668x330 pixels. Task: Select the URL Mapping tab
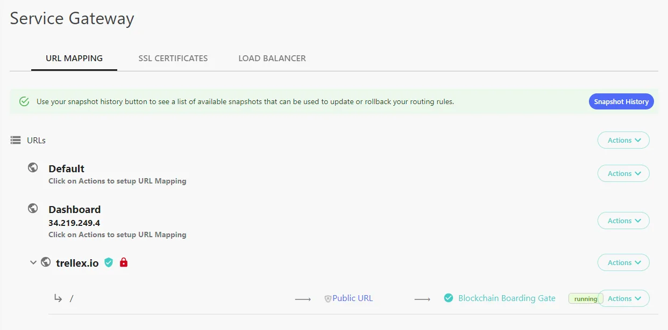click(x=74, y=58)
